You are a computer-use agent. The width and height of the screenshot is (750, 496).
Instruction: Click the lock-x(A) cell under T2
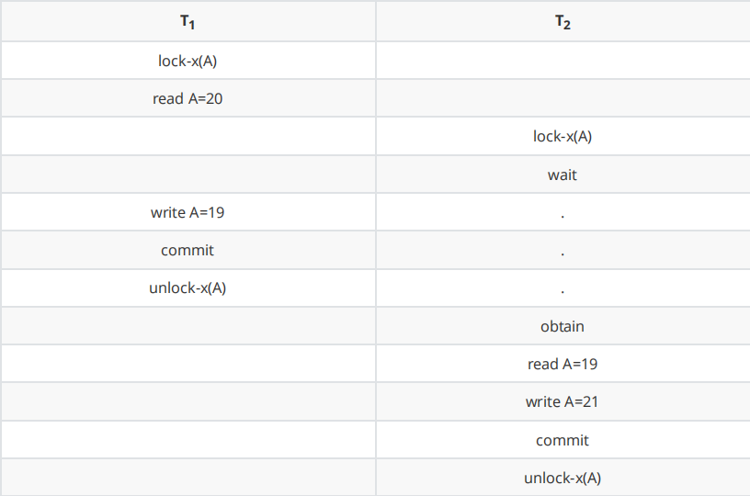[562, 136]
